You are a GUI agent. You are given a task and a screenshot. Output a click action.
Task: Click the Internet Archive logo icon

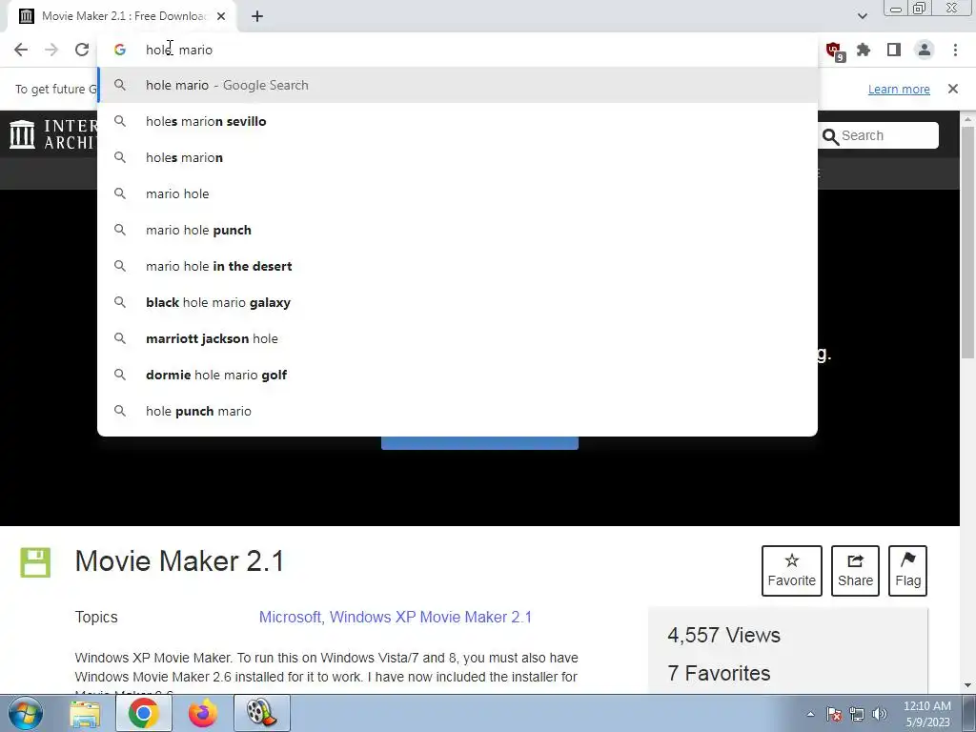pos(23,134)
